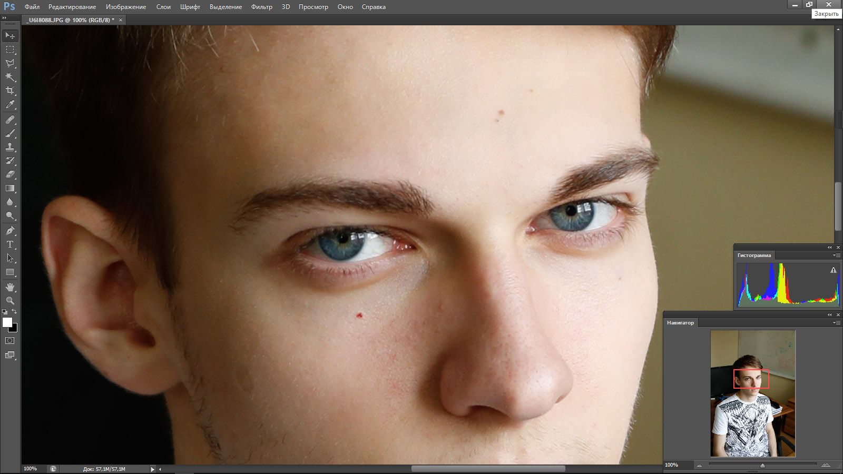Select the Clone Stamp tool
Image resolution: width=843 pixels, height=474 pixels.
coord(10,147)
